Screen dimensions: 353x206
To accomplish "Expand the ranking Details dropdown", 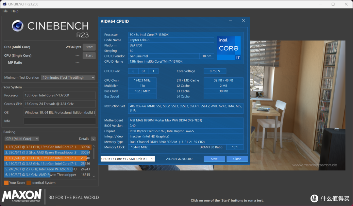I will pyautogui.click(x=93, y=139).
